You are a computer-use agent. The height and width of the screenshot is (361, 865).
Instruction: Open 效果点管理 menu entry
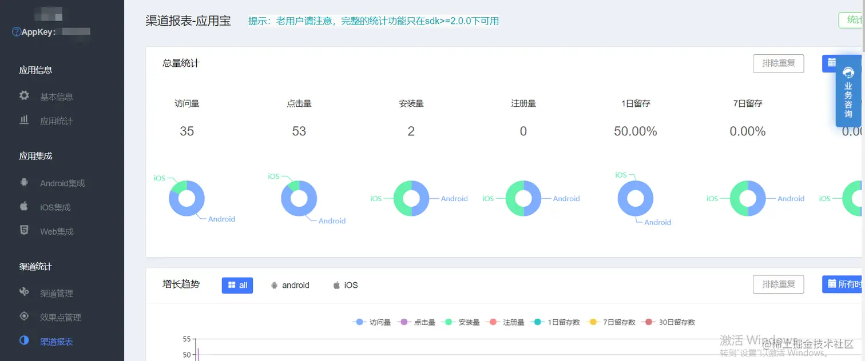pos(61,317)
